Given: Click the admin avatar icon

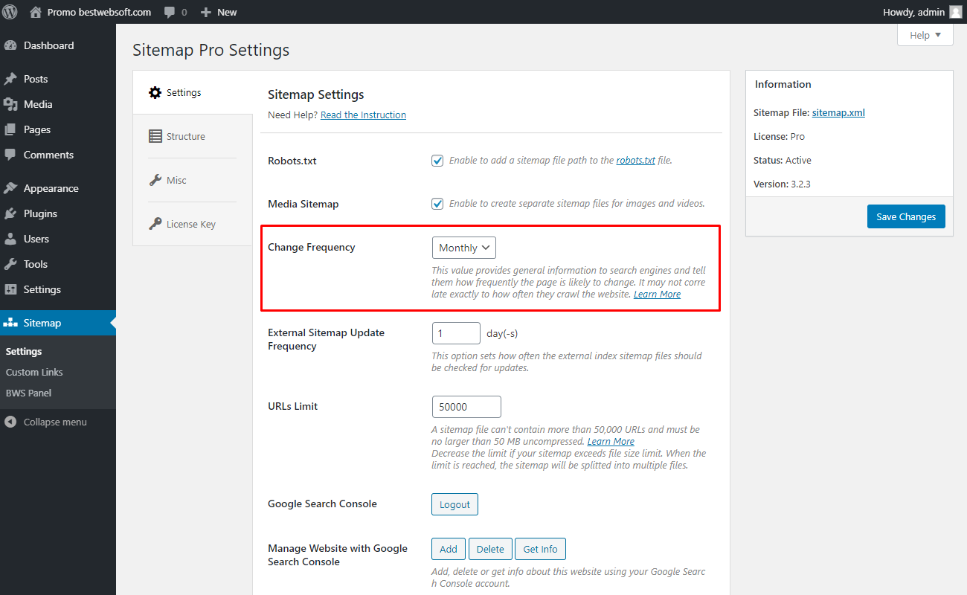Looking at the screenshot, I should [x=955, y=12].
